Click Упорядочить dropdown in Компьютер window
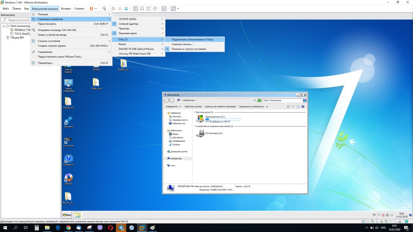This screenshot has height=232, width=413. pos(173,106)
